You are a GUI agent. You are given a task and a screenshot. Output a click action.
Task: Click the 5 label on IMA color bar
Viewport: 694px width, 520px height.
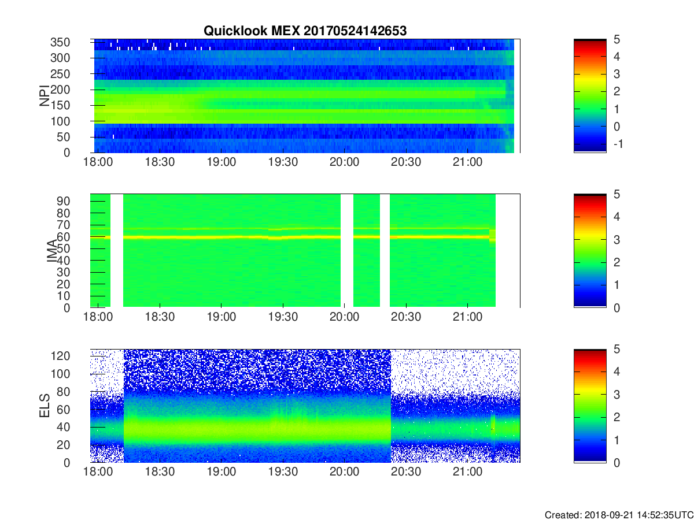[x=616, y=194]
